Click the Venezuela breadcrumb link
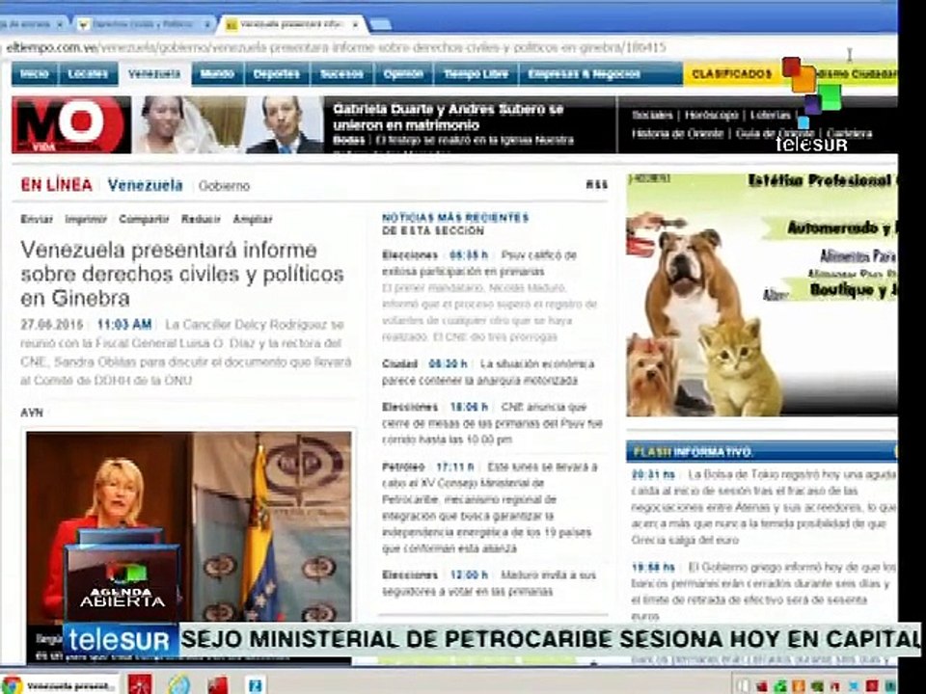The width and height of the screenshot is (926, 694). [146, 185]
